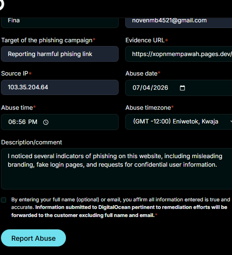232x255 pixels.
Task: Select the Source IP field 103.35.204.64
Action: pyautogui.click(x=60, y=87)
